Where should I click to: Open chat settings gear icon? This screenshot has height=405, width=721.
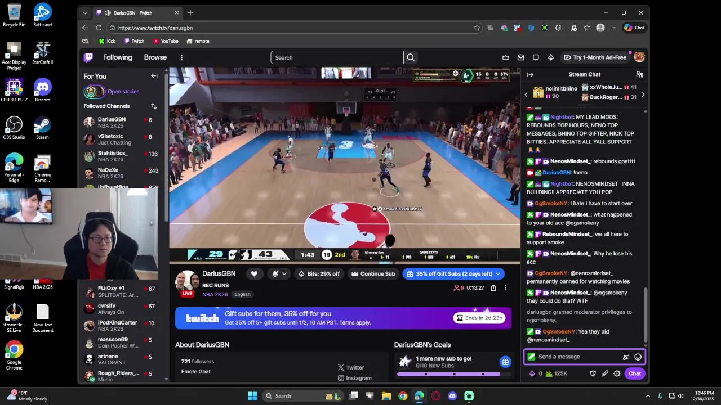(x=617, y=373)
